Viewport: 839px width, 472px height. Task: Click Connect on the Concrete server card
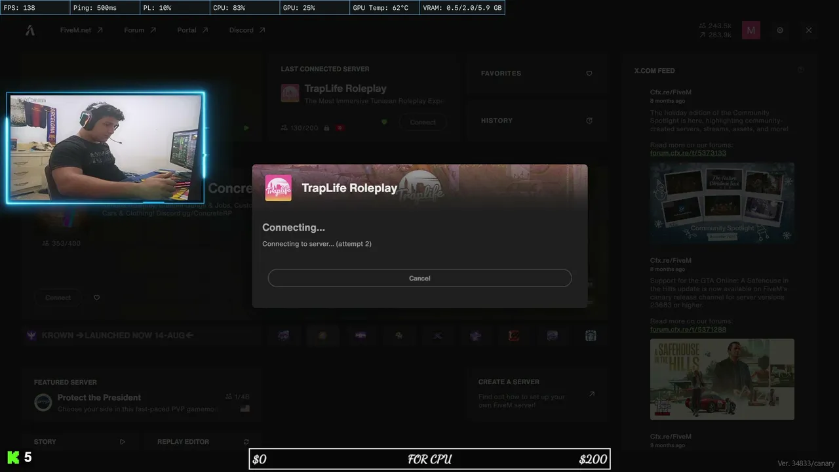click(x=58, y=298)
